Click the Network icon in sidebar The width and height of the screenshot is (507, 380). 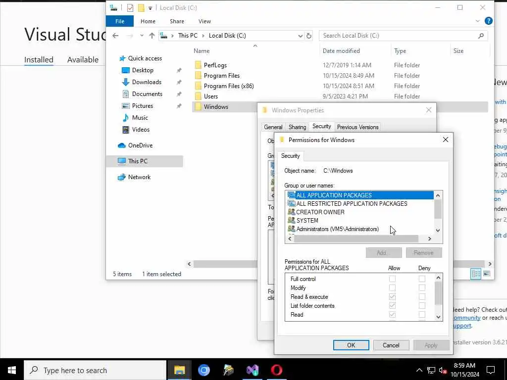[x=122, y=177]
